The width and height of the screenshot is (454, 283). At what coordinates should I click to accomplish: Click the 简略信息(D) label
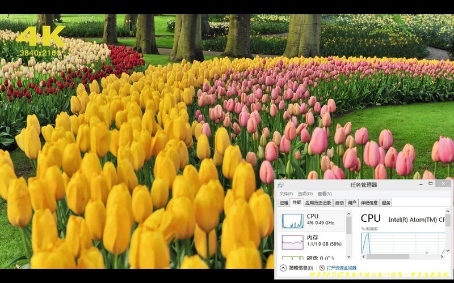click(x=301, y=268)
